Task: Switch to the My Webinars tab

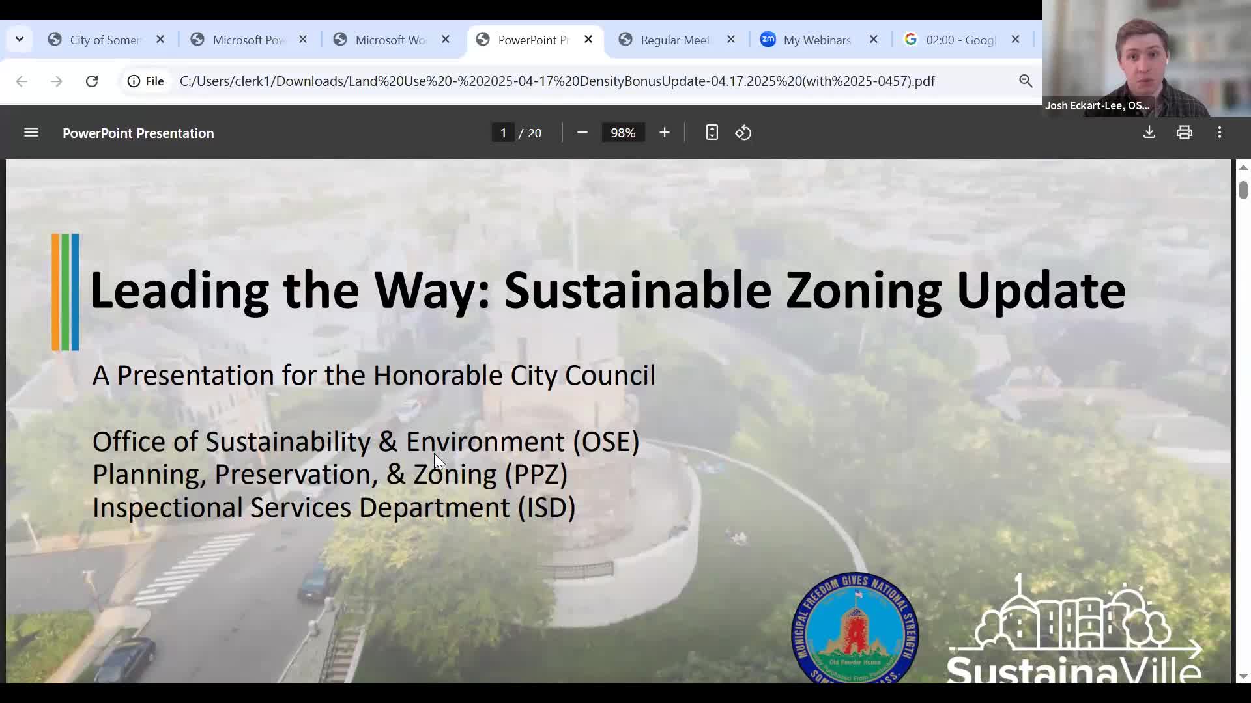Action: 817,40
